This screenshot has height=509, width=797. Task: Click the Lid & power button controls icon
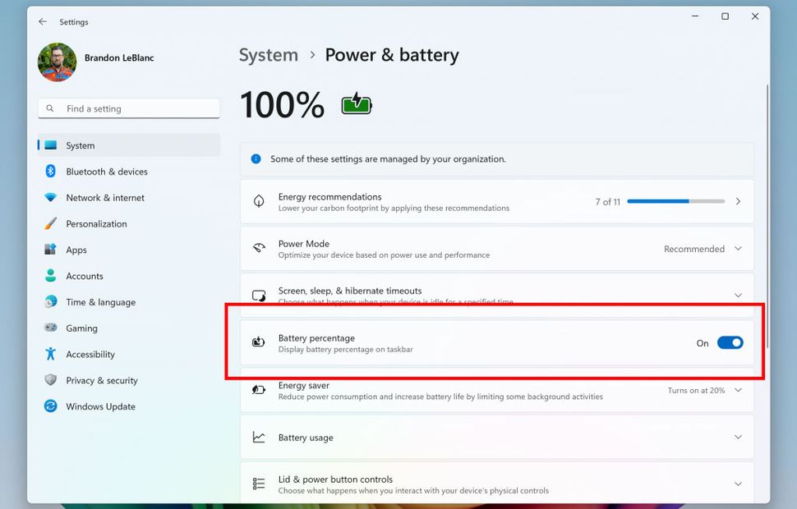(259, 483)
